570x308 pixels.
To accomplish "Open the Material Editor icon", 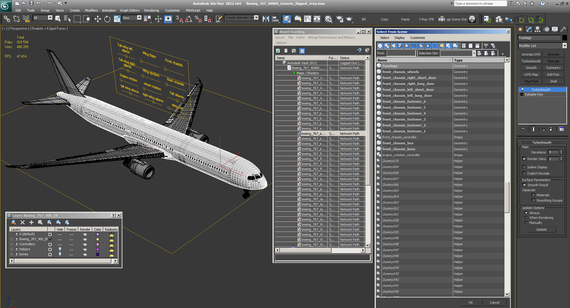I will click(x=328, y=19).
